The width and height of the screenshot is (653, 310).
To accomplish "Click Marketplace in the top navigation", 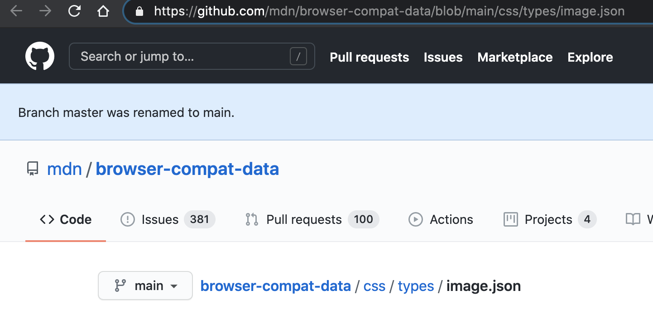I will (x=515, y=57).
